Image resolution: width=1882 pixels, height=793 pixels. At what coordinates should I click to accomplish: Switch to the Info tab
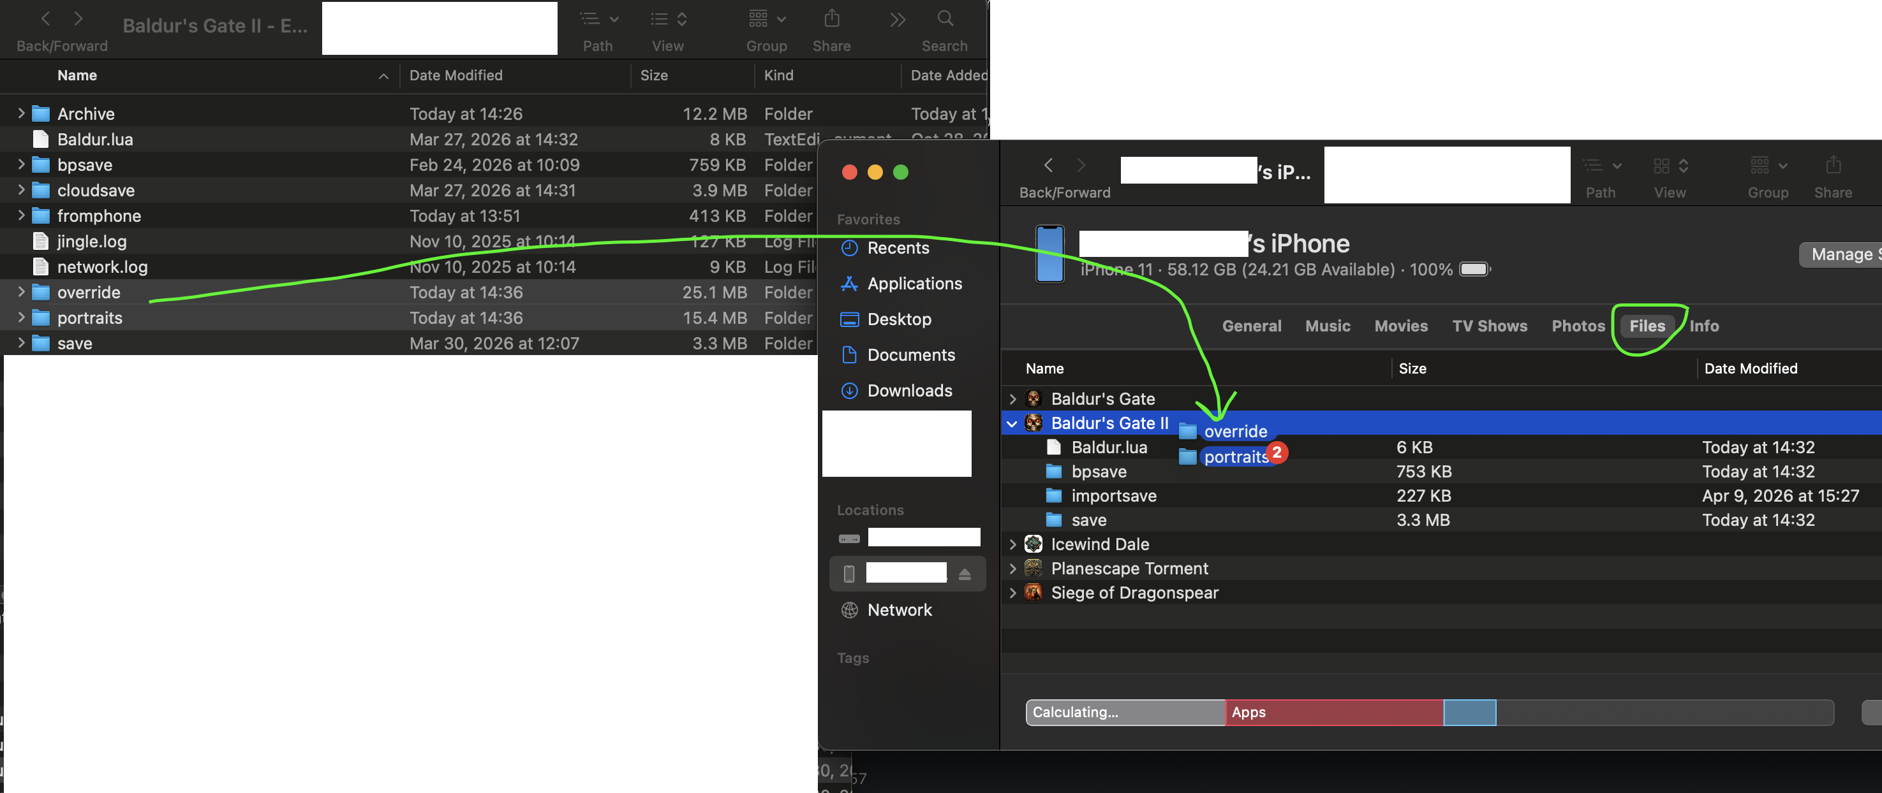[1704, 326]
